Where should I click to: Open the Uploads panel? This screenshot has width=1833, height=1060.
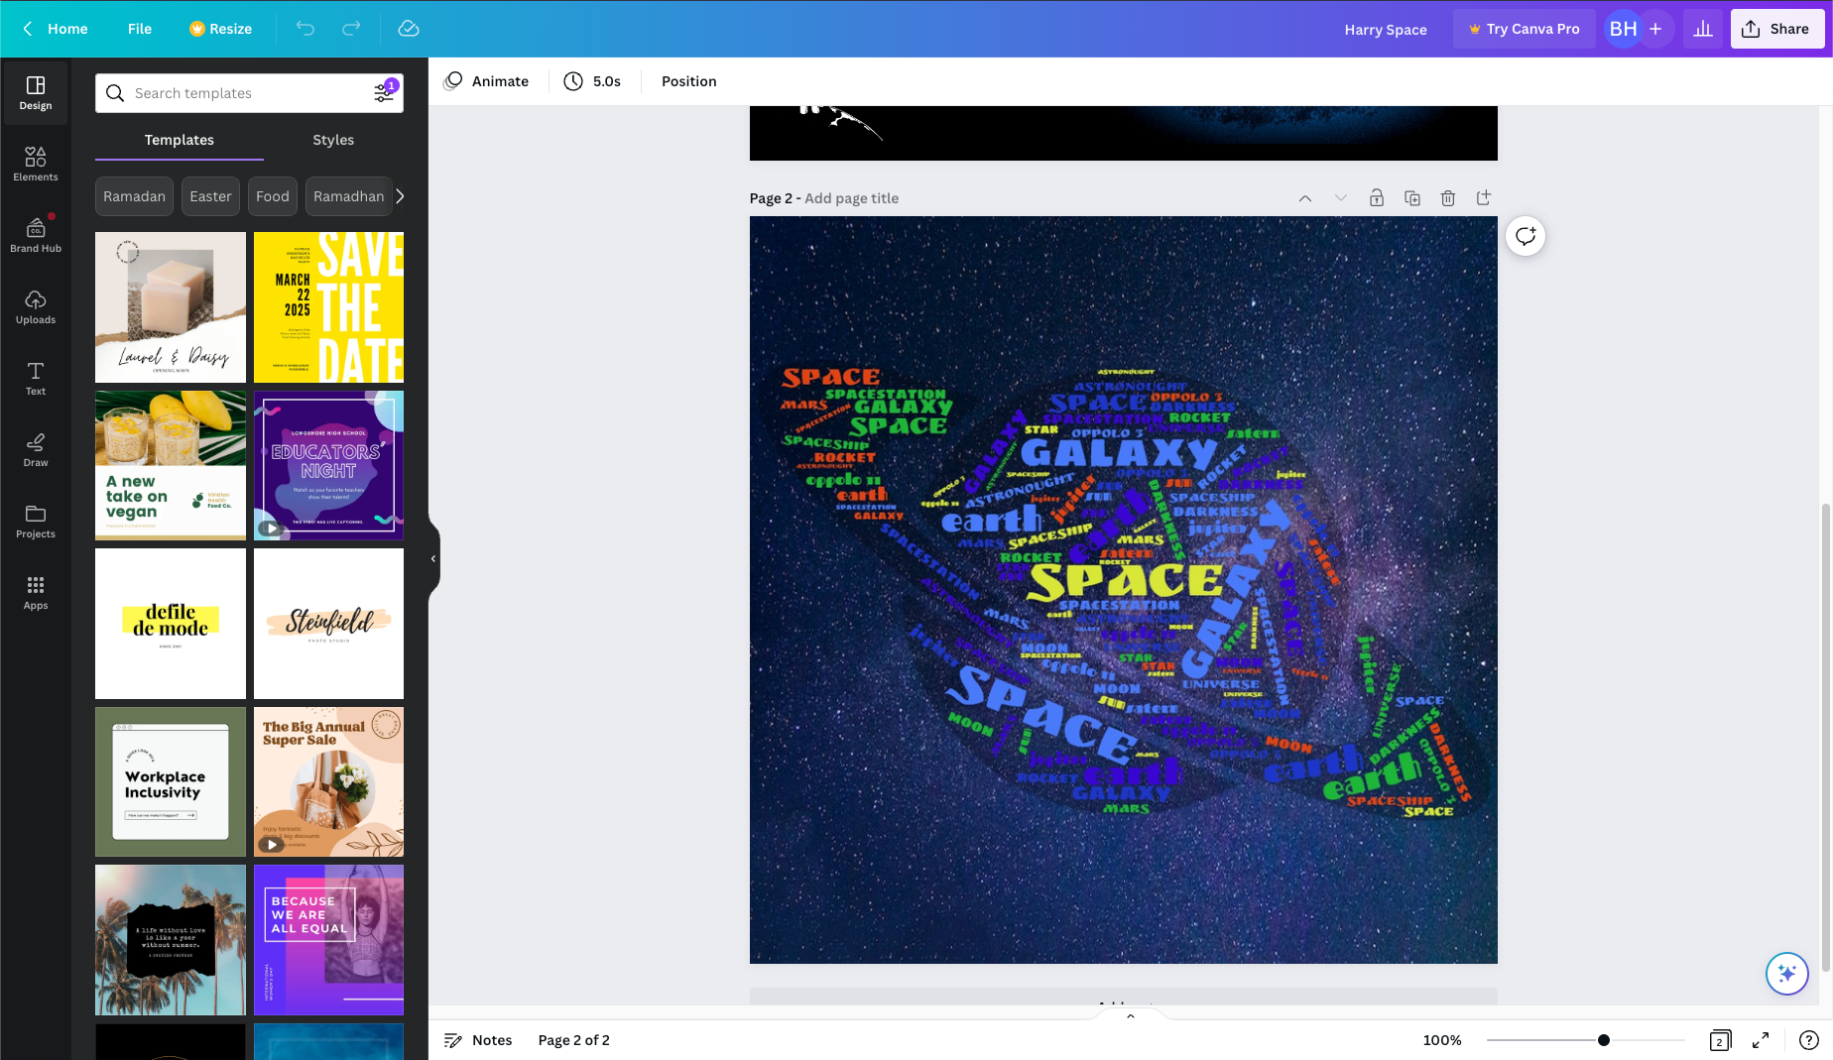tap(36, 307)
